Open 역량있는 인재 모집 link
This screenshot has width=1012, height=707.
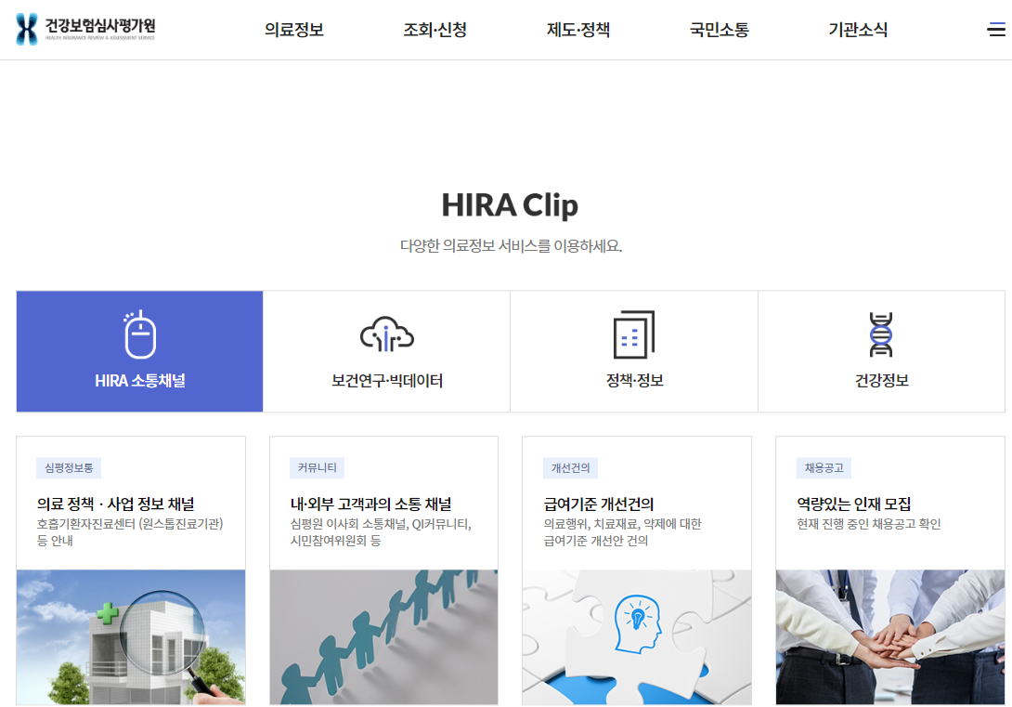854,504
